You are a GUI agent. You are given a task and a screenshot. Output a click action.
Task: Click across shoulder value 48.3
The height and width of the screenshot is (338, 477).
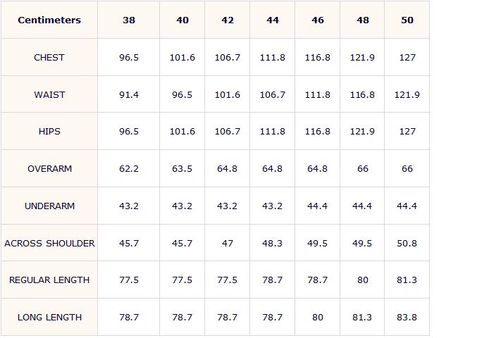tap(272, 243)
